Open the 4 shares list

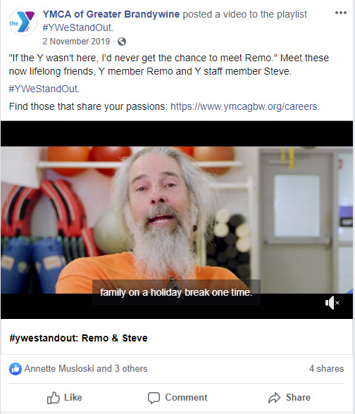(x=327, y=369)
